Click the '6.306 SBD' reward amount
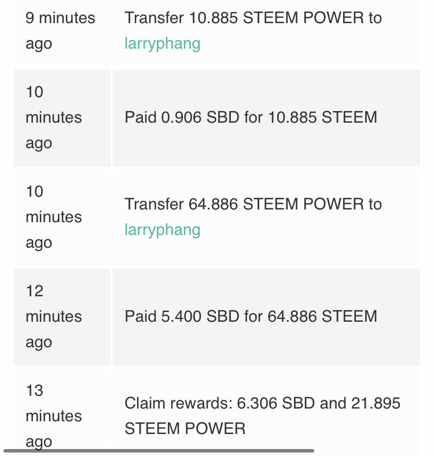The width and height of the screenshot is (434, 456). click(x=276, y=403)
